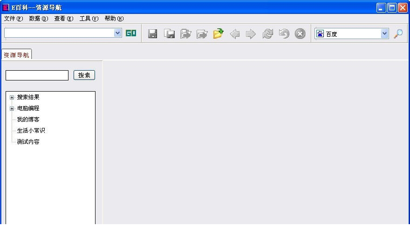410x233 pixels.
Task: Open the 查看(E) menu
Action: coord(63,19)
